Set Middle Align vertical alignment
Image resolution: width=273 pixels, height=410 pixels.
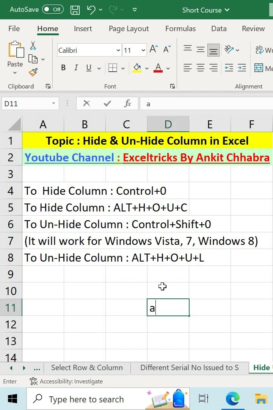click(200, 49)
